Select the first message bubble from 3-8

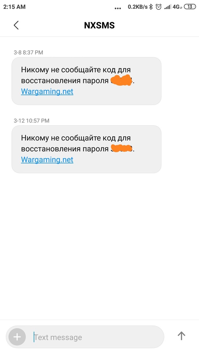tap(86, 81)
